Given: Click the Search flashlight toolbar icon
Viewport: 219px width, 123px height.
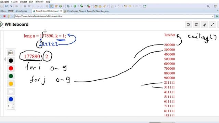Looking at the screenshot, I should (x=104, y=6).
